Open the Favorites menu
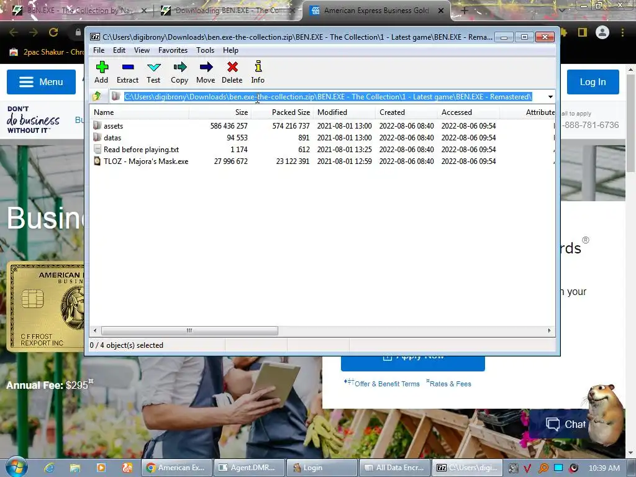 tap(173, 50)
